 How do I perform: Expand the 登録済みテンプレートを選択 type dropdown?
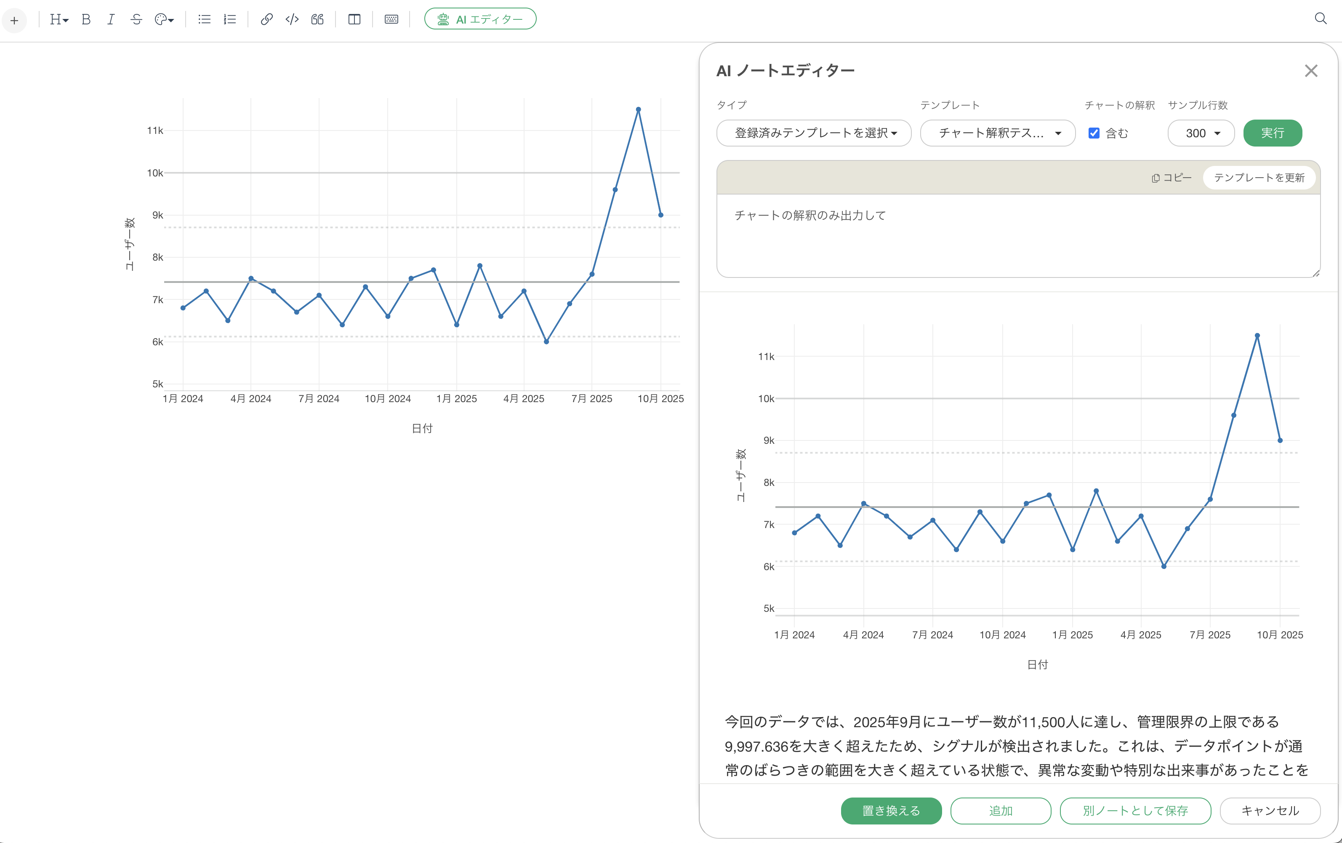pyautogui.click(x=814, y=133)
